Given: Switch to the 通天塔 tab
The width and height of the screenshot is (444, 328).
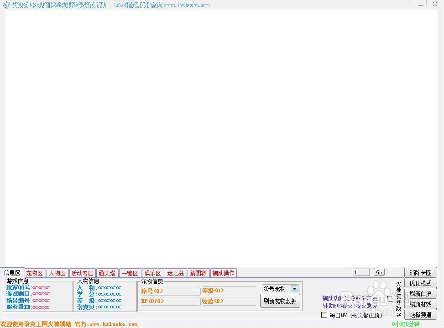Looking at the screenshot, I should point(107,273).
